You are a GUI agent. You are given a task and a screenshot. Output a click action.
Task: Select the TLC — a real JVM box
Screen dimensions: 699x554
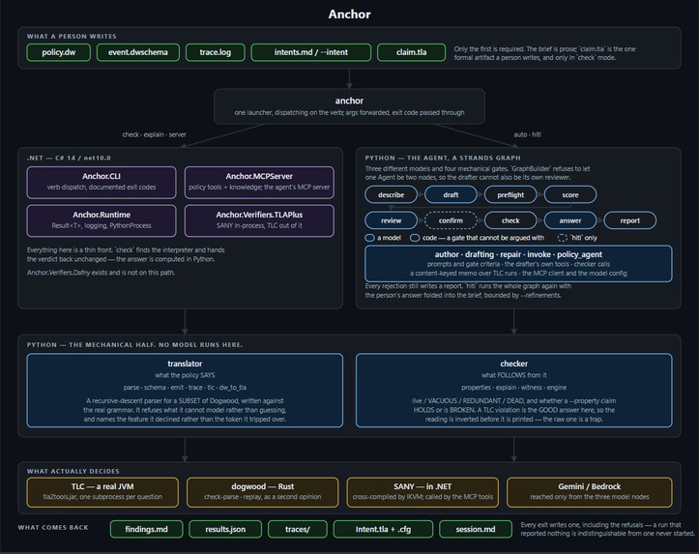(102, 492)
